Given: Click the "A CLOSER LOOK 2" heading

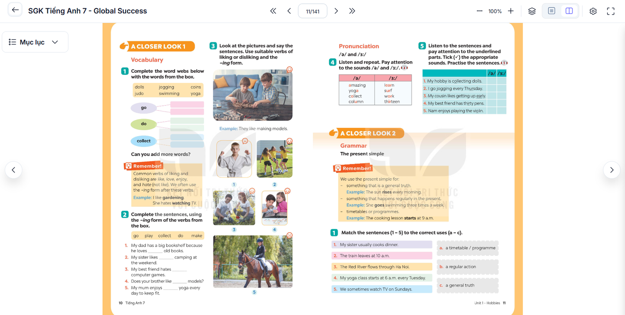Looking at the screenshot, I should tap(367, 133).
